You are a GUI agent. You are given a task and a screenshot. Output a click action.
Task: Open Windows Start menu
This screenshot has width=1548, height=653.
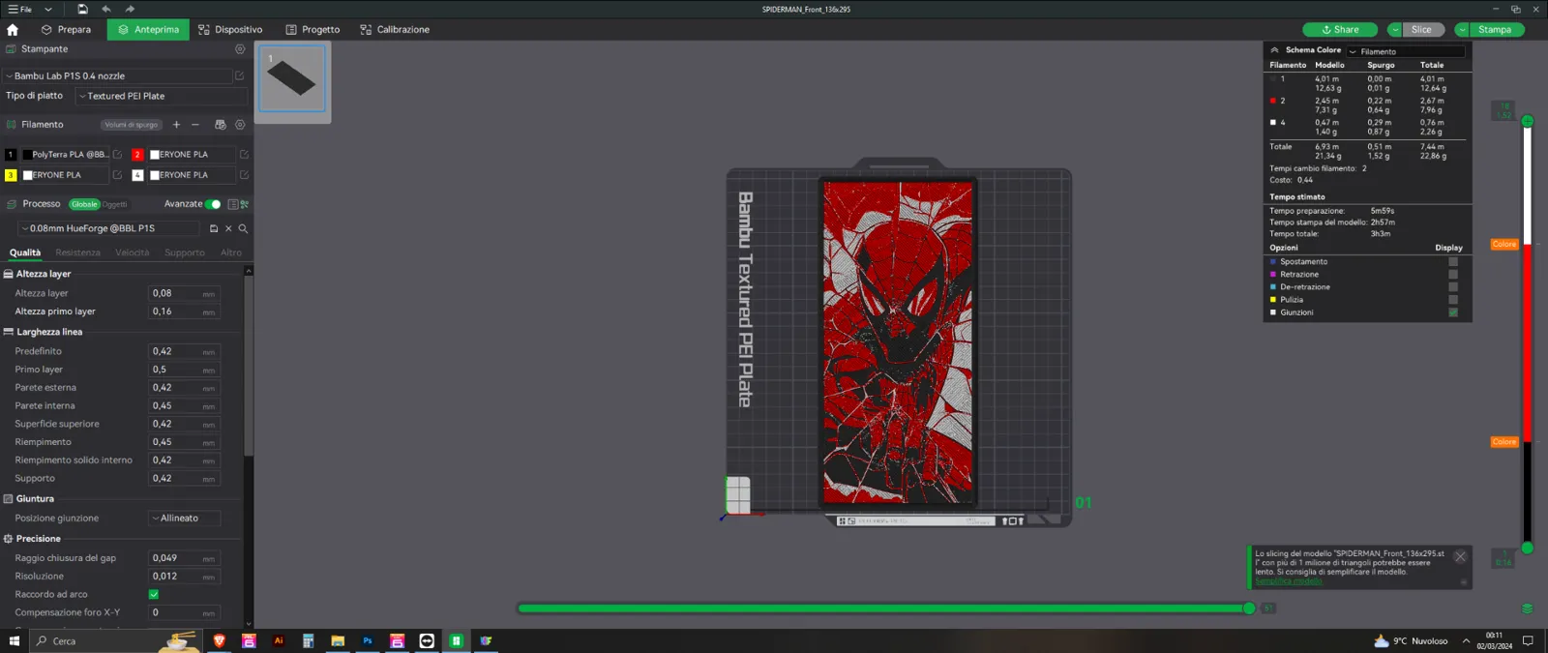14,640
